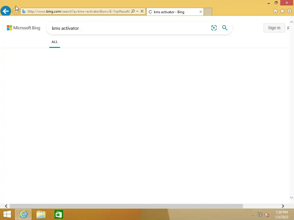Click the horizontal scrollbar right arrow
Viewport: 294px width, 220px height.
click(x=283, y=206)
